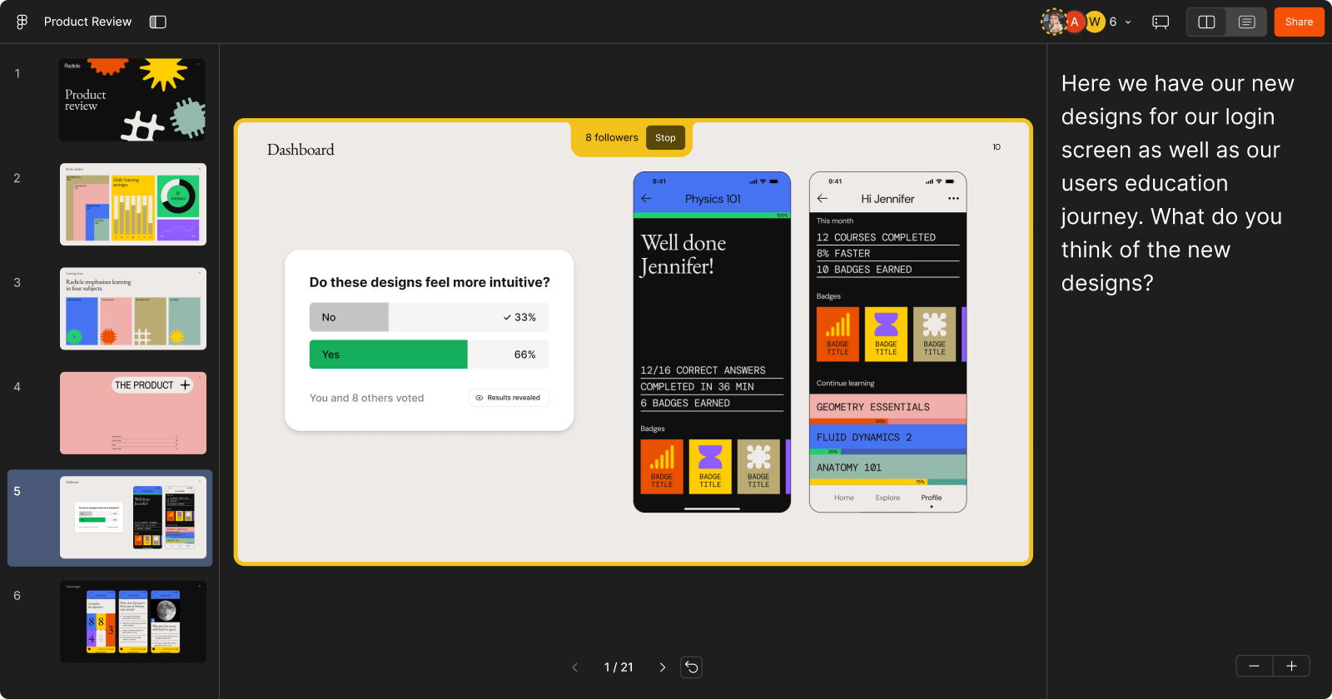Click the plus icon on slide 4 thumbnail
This screenshot has width=1332, height=699.
[x=186, y=385]
